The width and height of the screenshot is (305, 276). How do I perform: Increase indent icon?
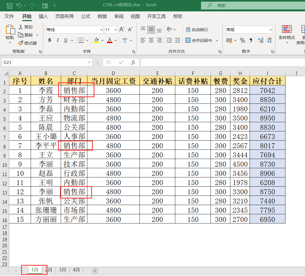177,40
